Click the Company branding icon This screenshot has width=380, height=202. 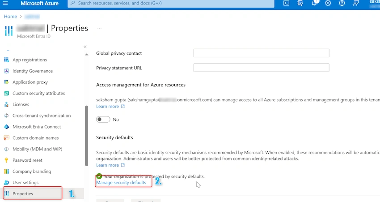(x=7, y=172)
